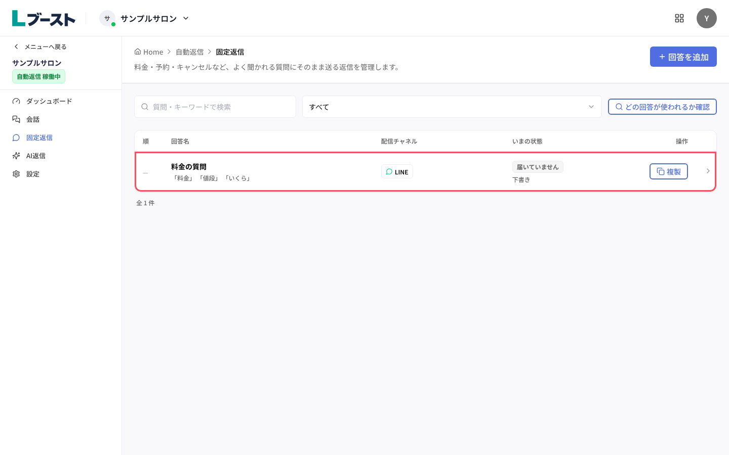The image size is (729, 455).
Task: Click the keywords 「料金」「値段」「いくら」
Action: 211,178
